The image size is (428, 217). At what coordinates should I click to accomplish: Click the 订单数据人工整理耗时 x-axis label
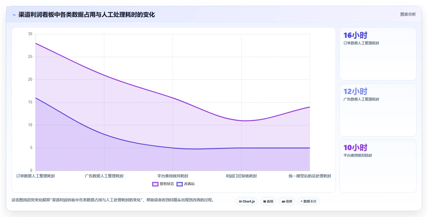click(36, 176)
